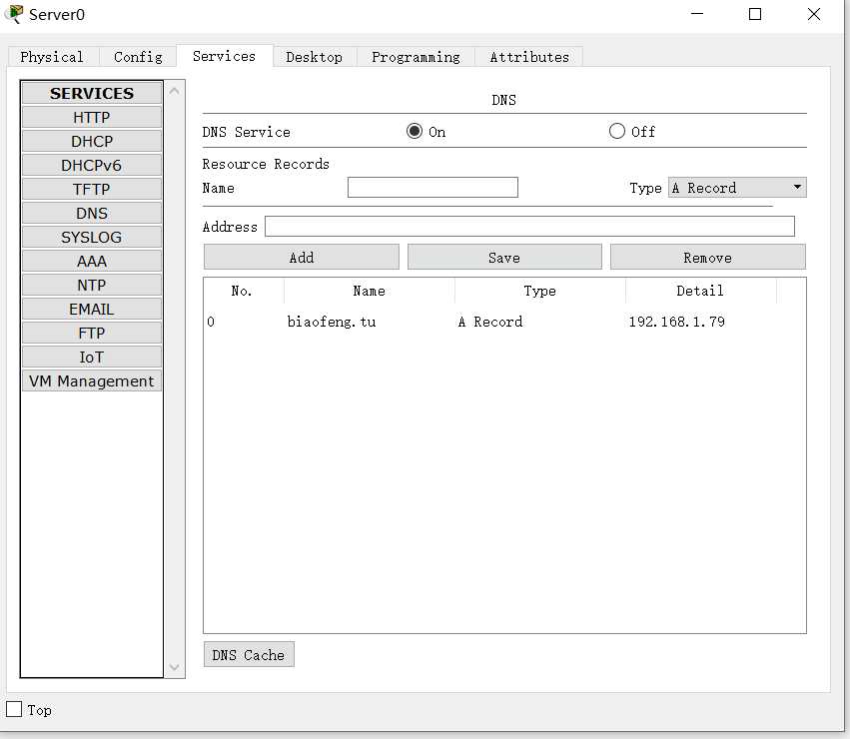This screenshot has width=850, height=739.
Task: Open the IoT service
Action: (92, 357)
